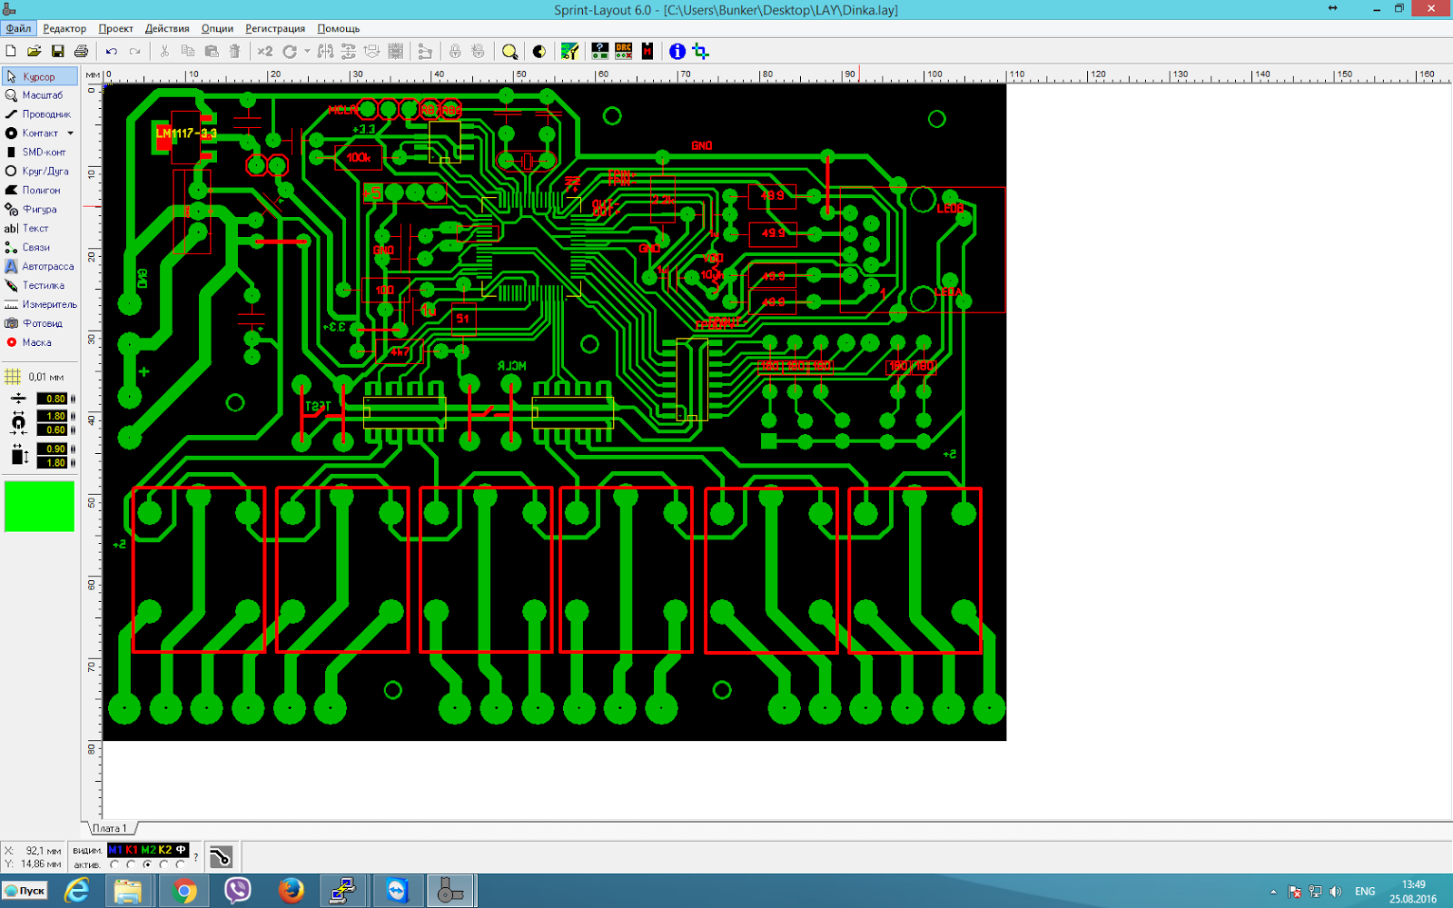Select the Курсор tool
Viewport: 1453px width, 908px height.
pyautogui.click(x=40, y=77)
